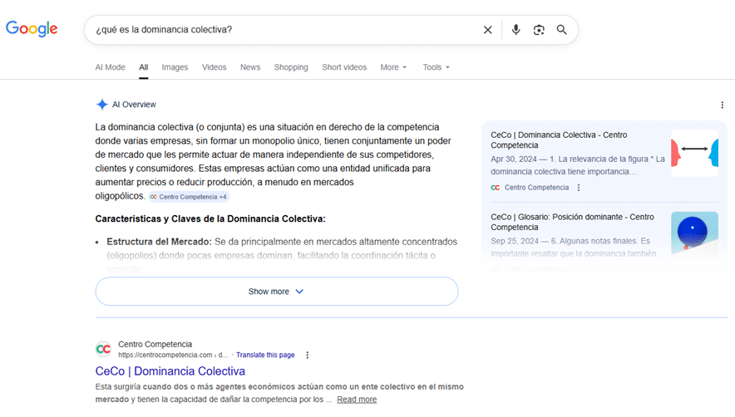Click the magnifying glass search icon
The width and height of the screenshot is (735, 417).
pyautogui.click(x=562, y=30)
